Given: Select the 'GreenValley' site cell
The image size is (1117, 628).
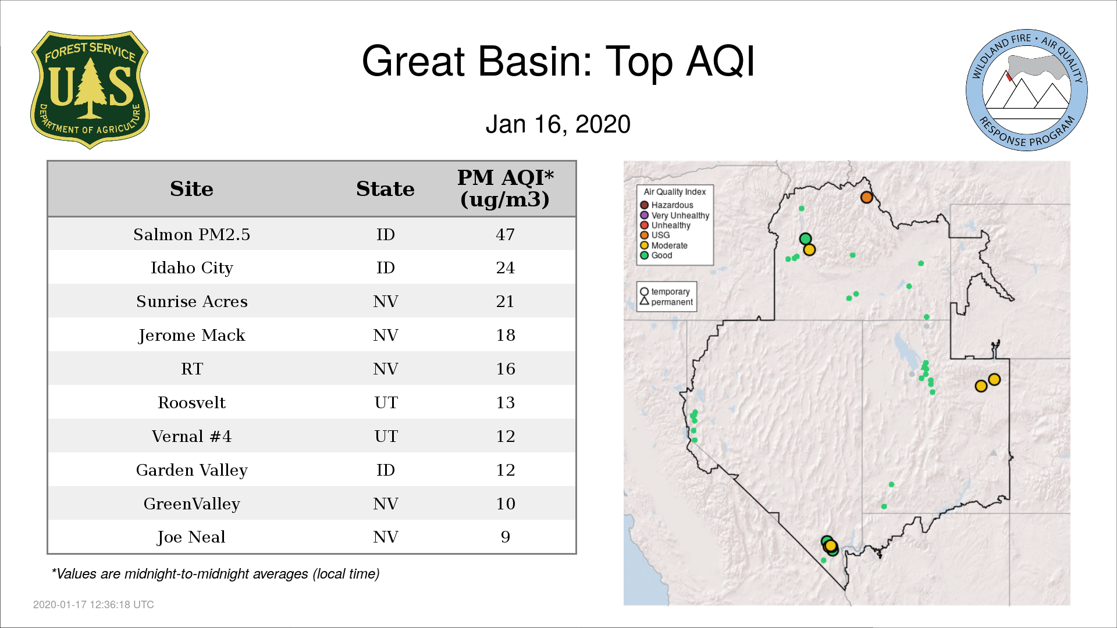Looking at the screenshot, I should point(191,504).
